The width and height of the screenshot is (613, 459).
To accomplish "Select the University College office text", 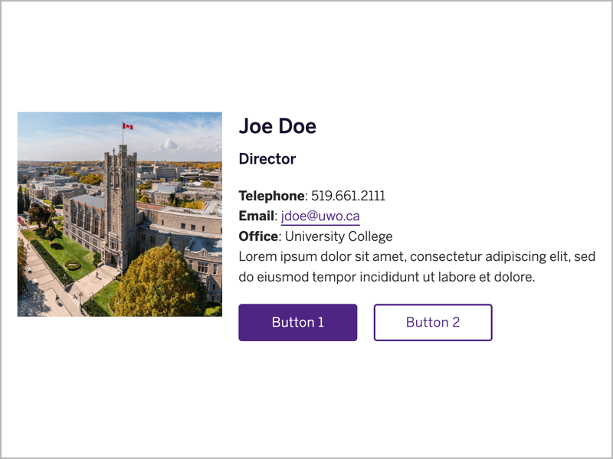I will click(339, 236).
